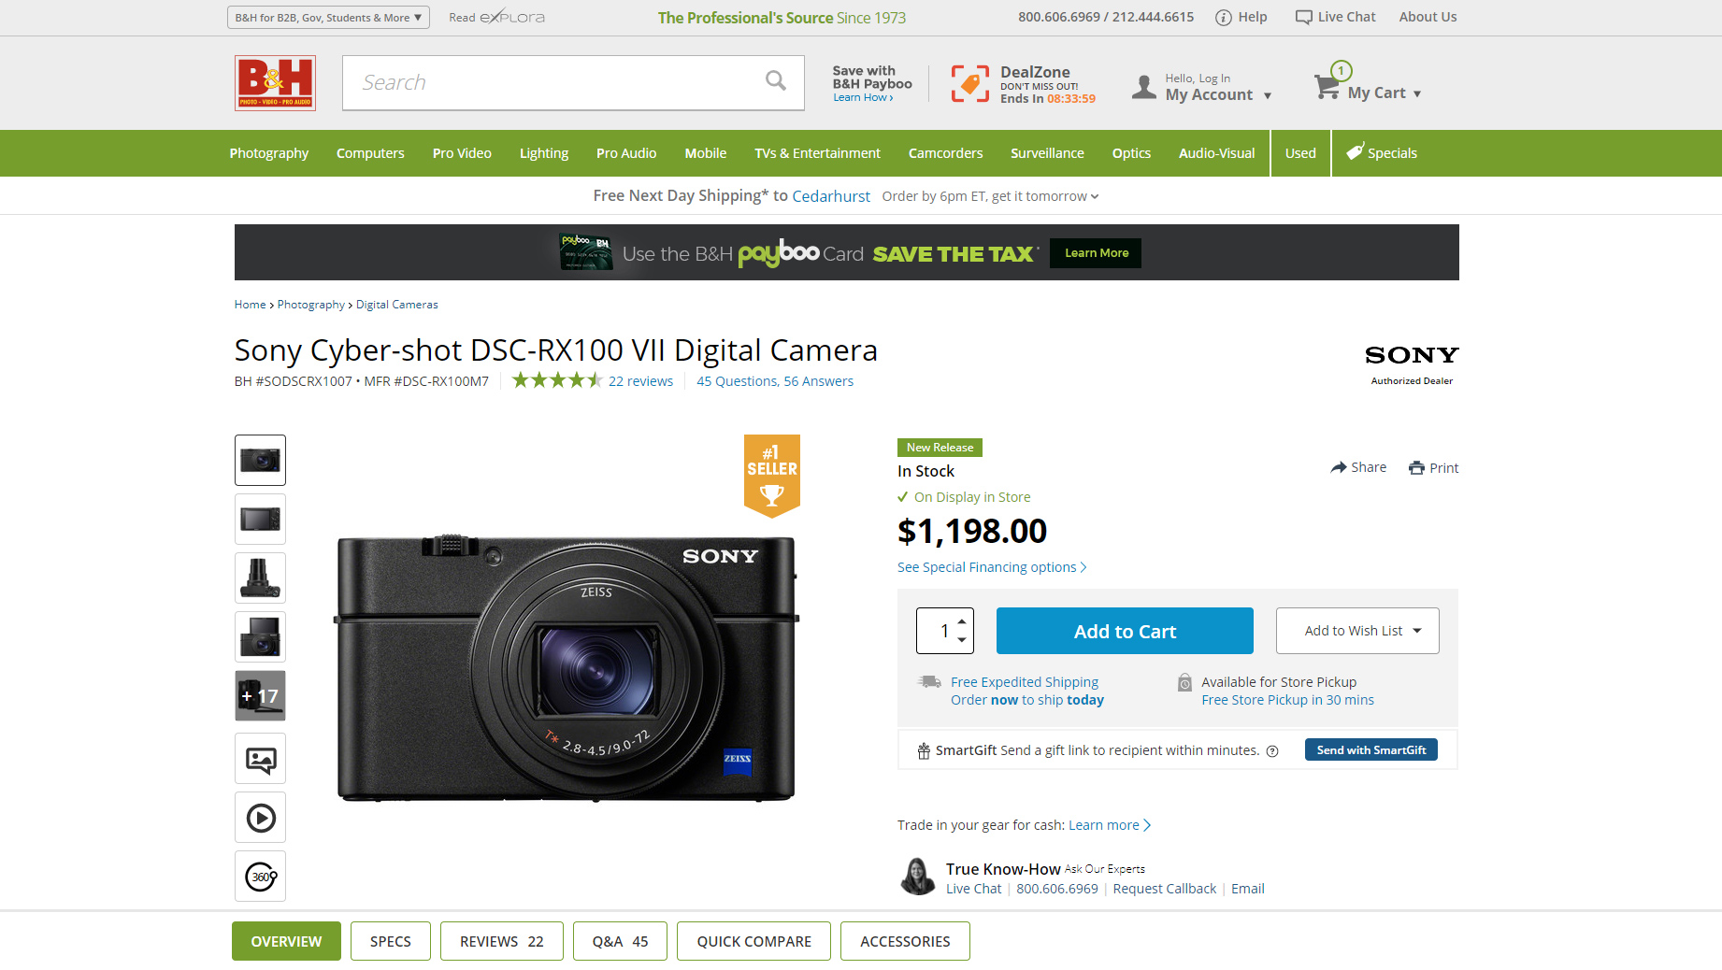Open the Pro Video menu
This screenshot has height=970, width=1722.
click(462, 153)
